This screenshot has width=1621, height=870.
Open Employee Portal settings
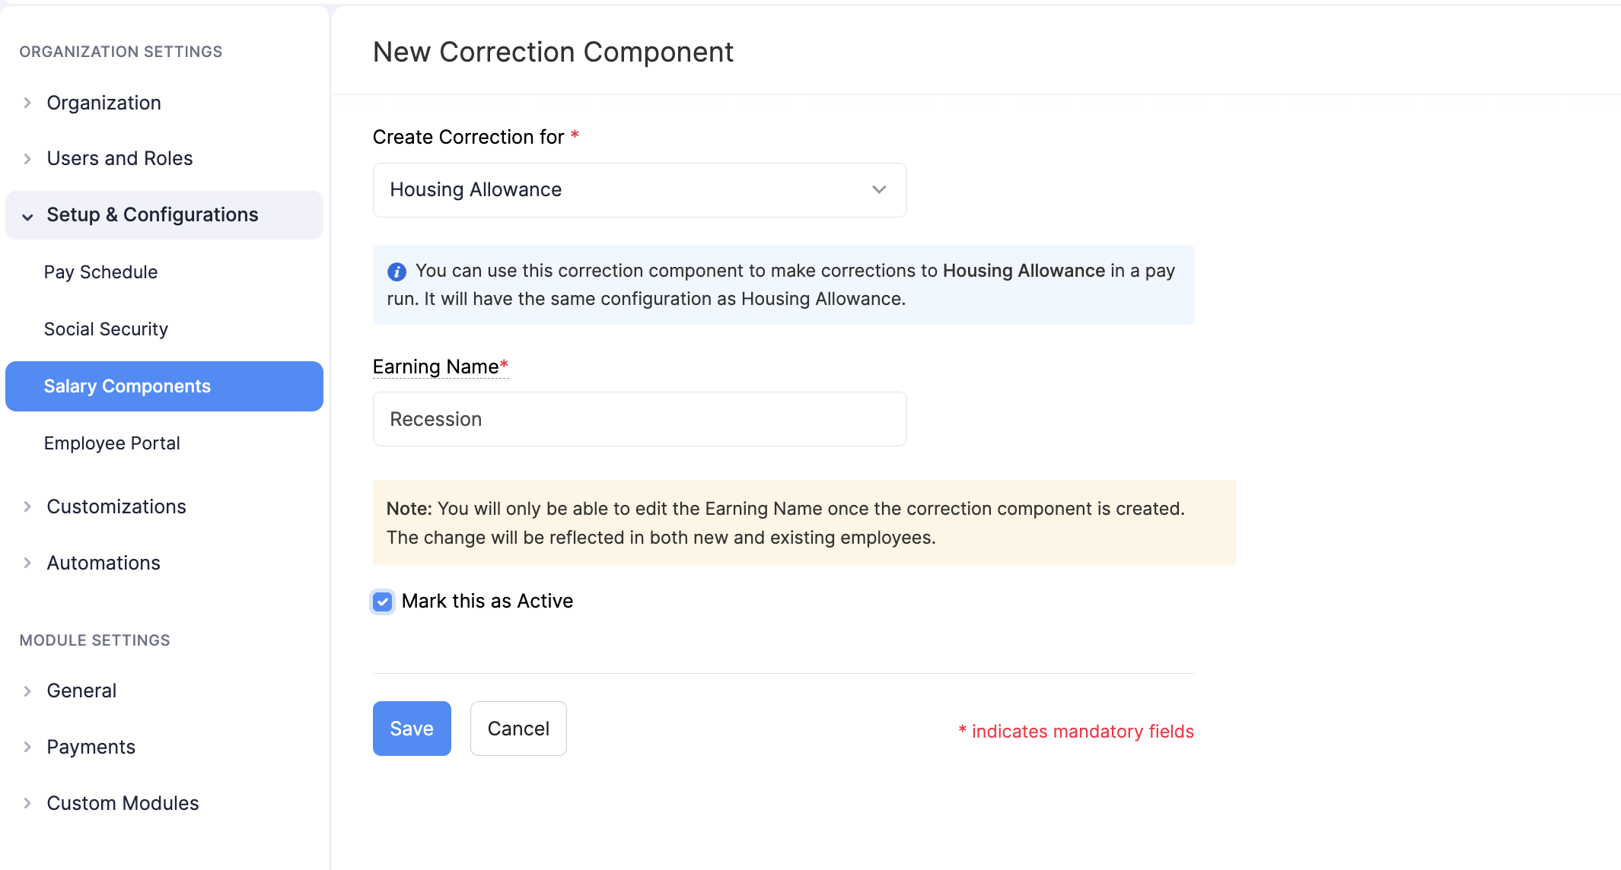click(113, 443)
